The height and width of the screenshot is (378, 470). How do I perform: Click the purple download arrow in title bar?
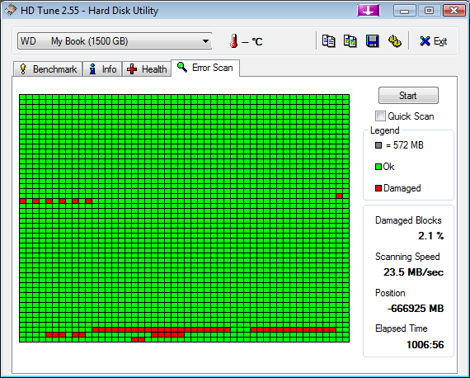point(369,11)
